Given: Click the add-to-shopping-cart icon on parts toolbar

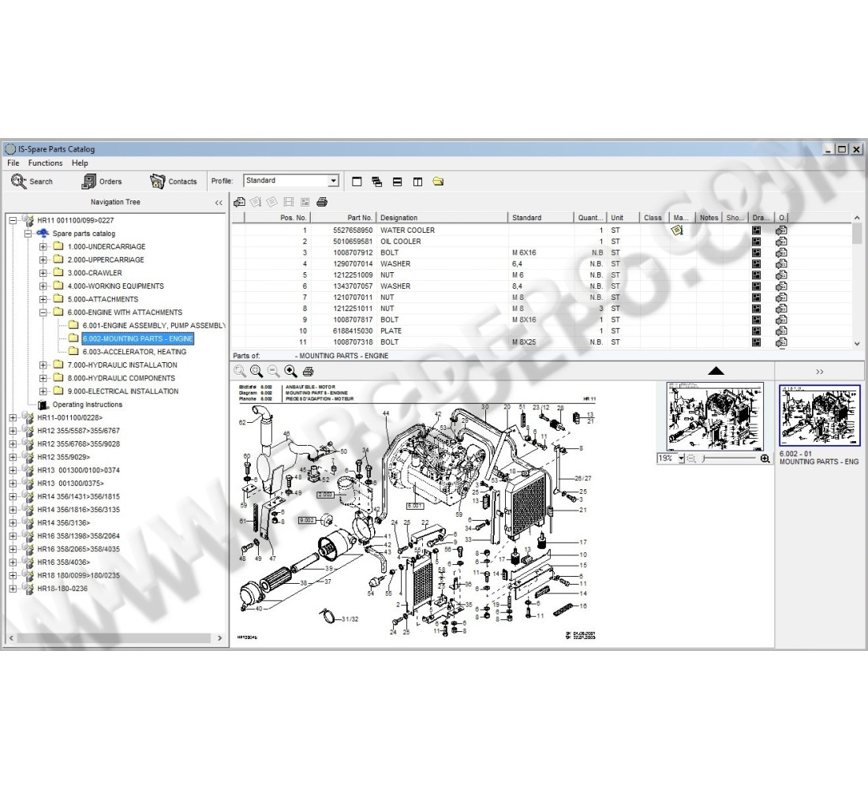Looking at the screenshot, I should (x=239, y=202).
